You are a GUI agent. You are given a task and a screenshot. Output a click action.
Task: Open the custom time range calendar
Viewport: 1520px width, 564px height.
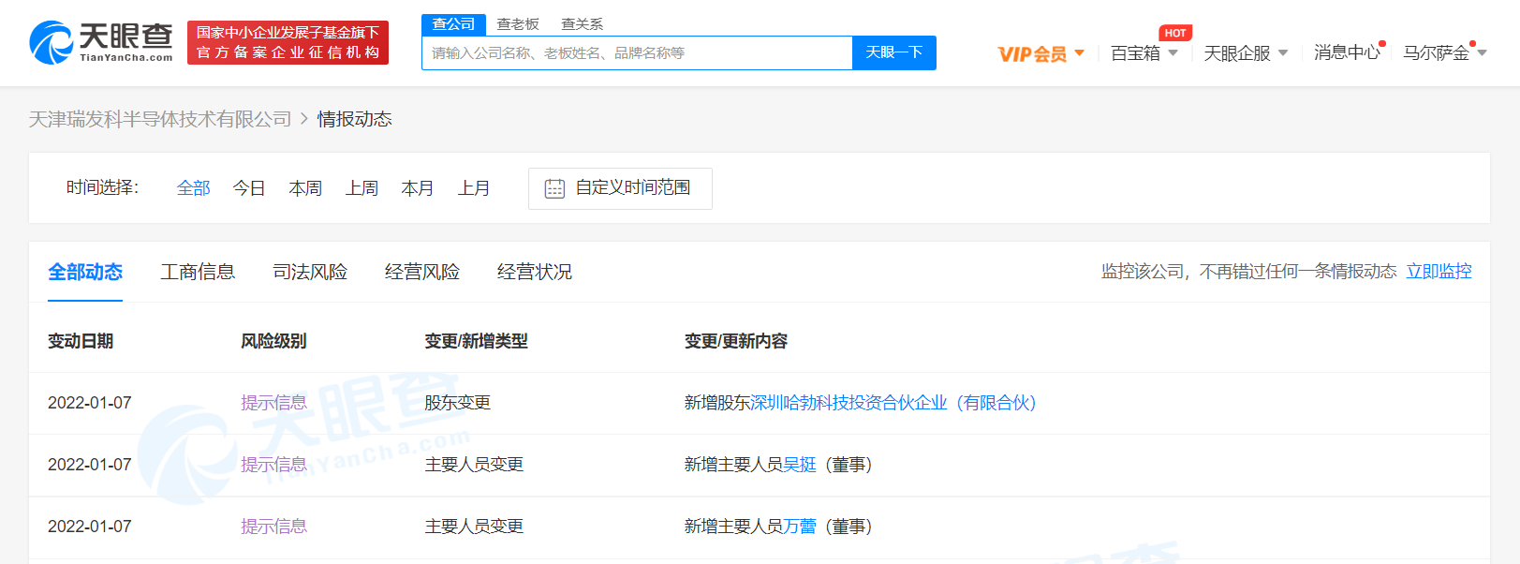(x=619, y=188)
